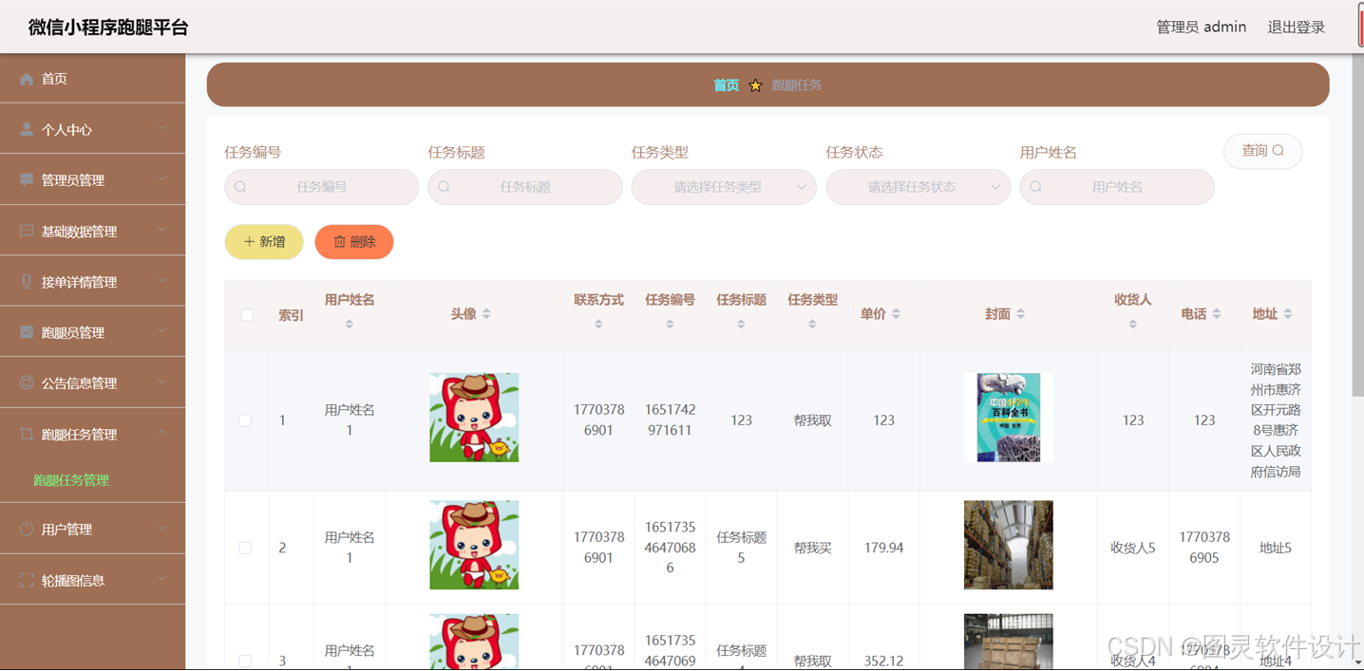Click the star icon in the breadcrumb bar
The width and height of the screenshot is (1364, 671).
coord(755,85)
